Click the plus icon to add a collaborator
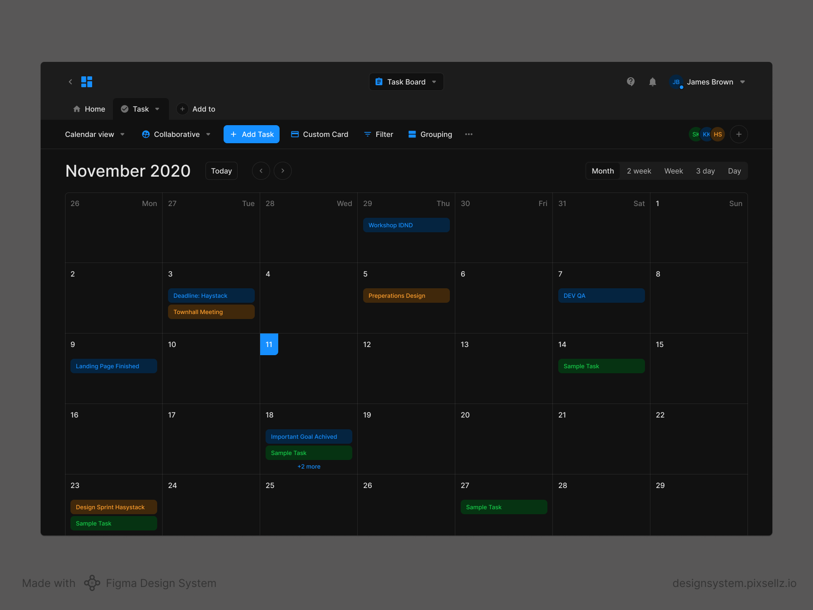813x610 pixels. [x=738, y=134]
